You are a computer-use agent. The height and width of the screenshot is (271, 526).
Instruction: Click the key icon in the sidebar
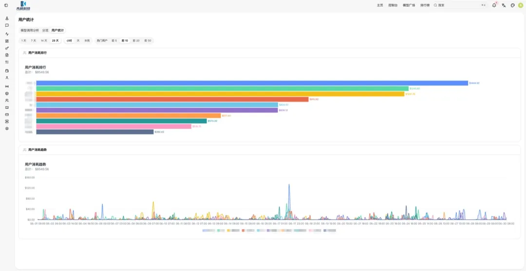pyautogui.click(x=7, y=48)
